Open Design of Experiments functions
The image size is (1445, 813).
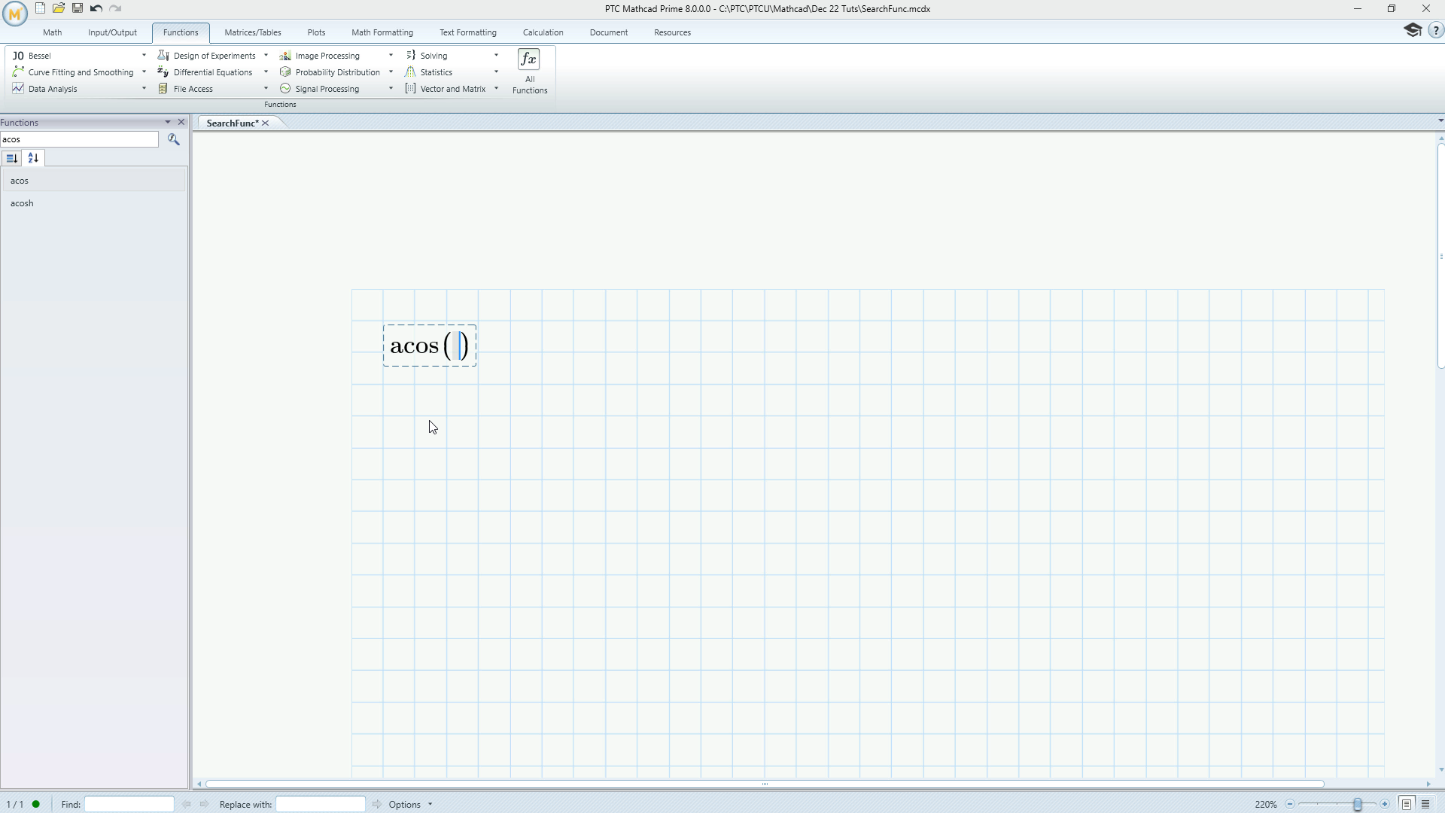(207, 56)
